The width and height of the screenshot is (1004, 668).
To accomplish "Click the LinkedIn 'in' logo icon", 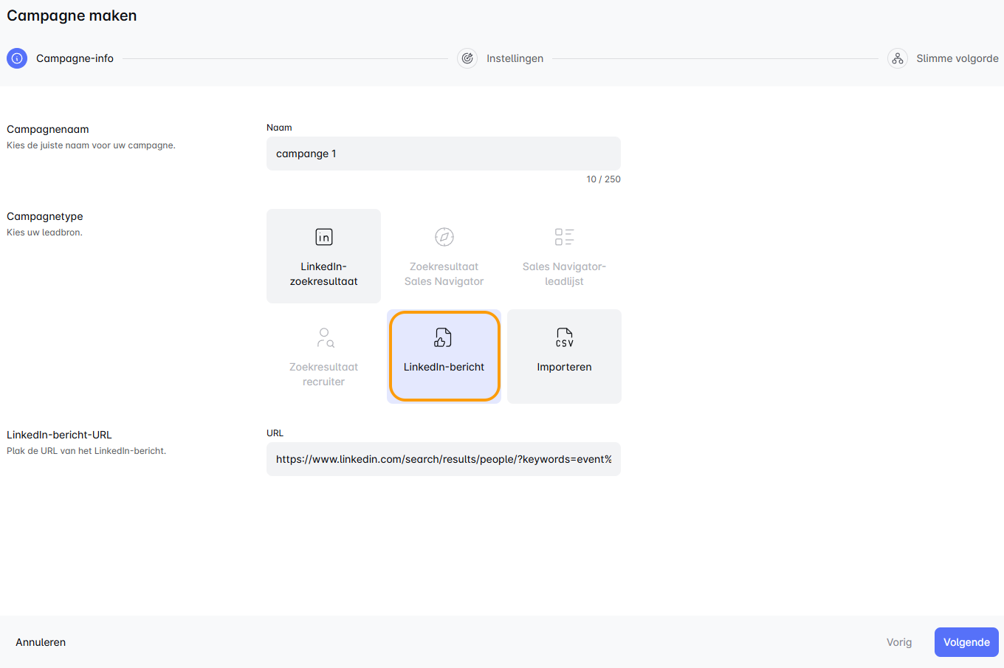I will [x=324, y=237].
